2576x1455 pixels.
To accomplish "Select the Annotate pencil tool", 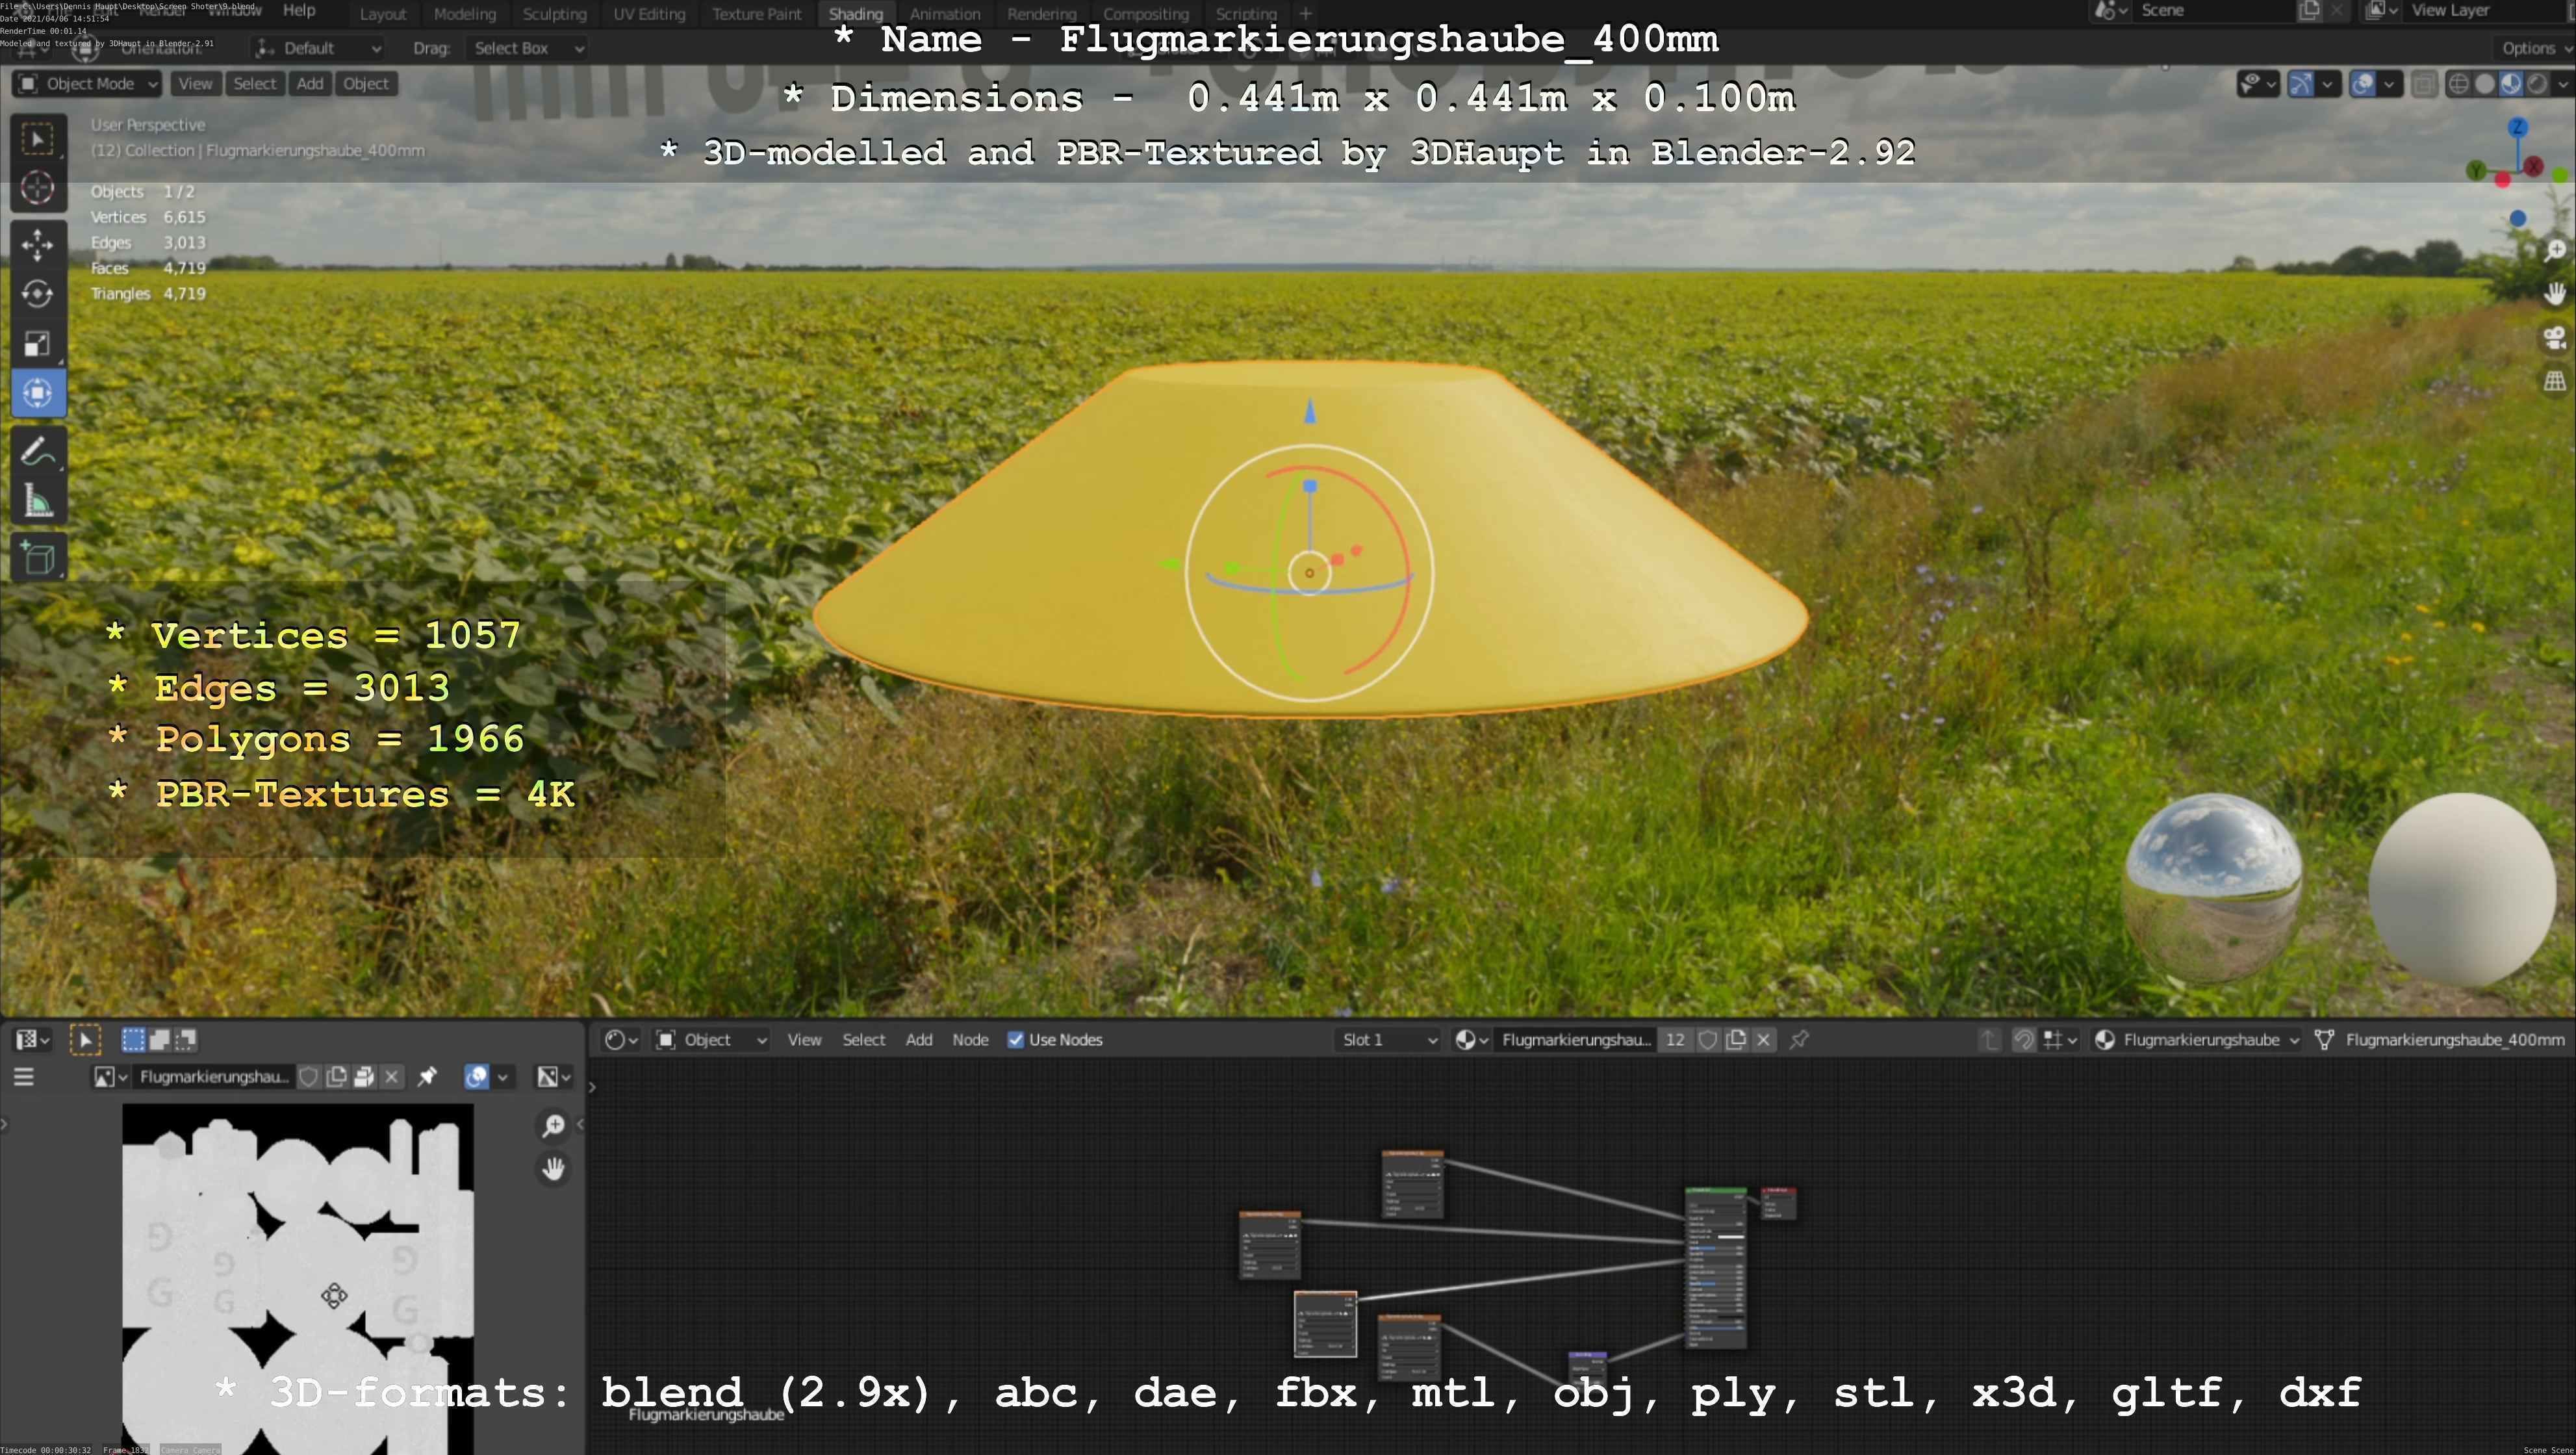I will tap(38, 452).
